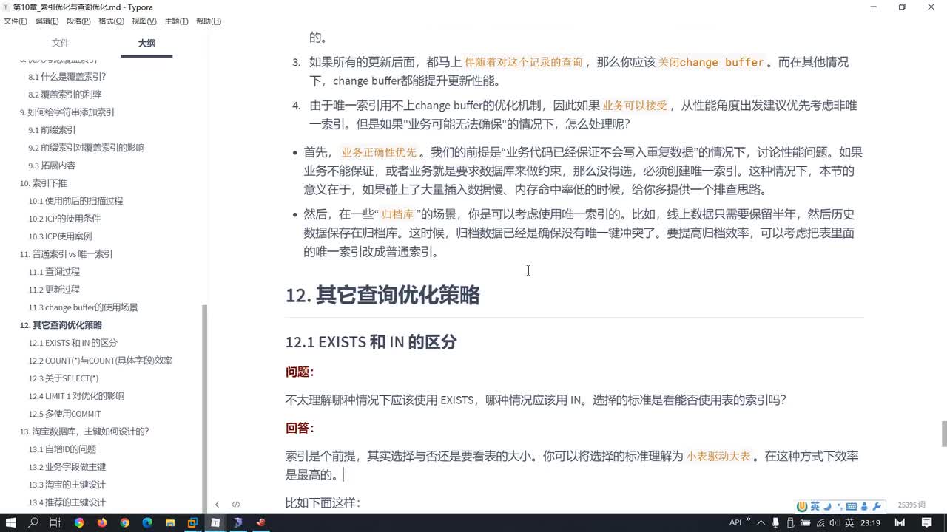Open the 段落(P) menu
This screenshot has height=532, width=947.
point(79,21)
